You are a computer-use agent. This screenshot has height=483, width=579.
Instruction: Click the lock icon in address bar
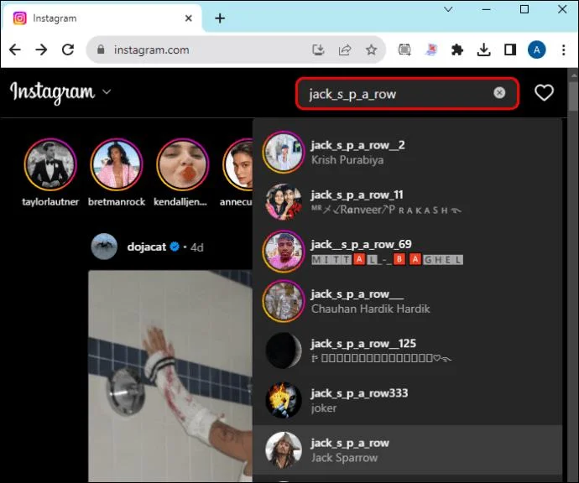(x=101, y=49)
